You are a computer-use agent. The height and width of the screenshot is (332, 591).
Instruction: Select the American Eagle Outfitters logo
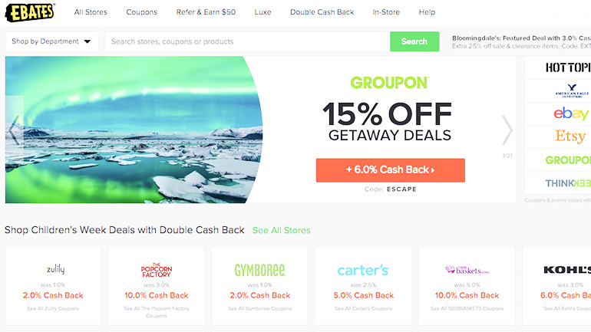pyautogui.click(x=572, y=90)
